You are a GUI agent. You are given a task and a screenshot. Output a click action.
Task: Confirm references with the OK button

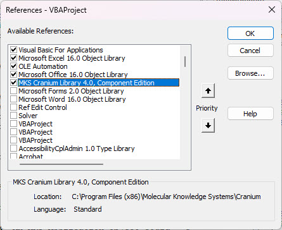[250, 33]
